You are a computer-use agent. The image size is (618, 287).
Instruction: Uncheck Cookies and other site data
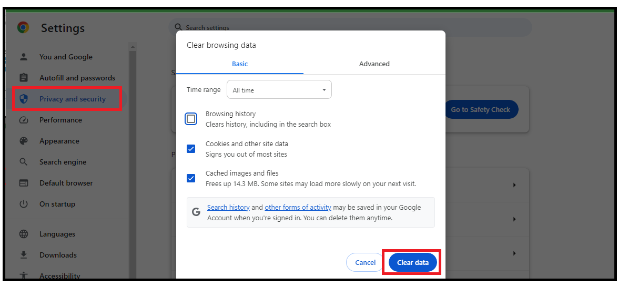191,149
